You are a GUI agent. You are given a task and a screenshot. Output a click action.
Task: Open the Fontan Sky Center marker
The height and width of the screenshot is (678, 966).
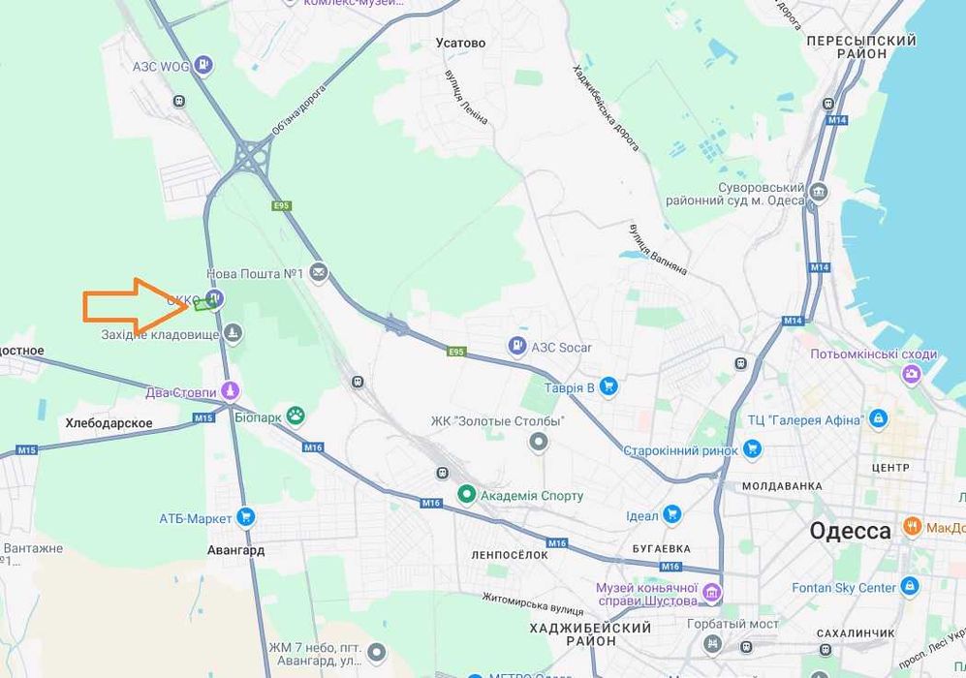tap(910, 586)
